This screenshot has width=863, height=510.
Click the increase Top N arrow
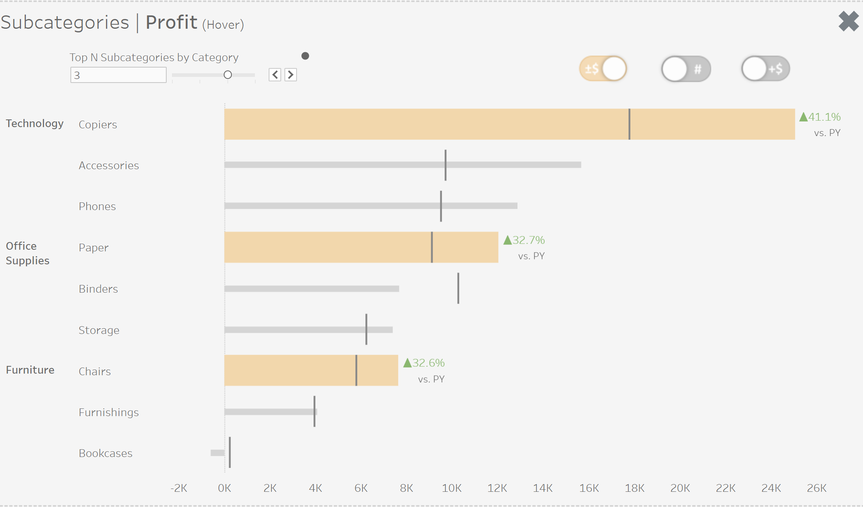pos(290,75)
